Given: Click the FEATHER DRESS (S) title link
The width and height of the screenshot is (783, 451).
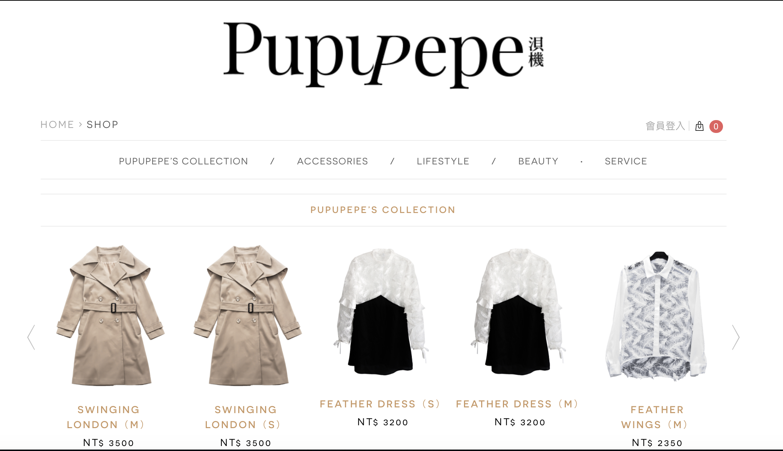Looking at the screenshot, I should tap(380, 404).
